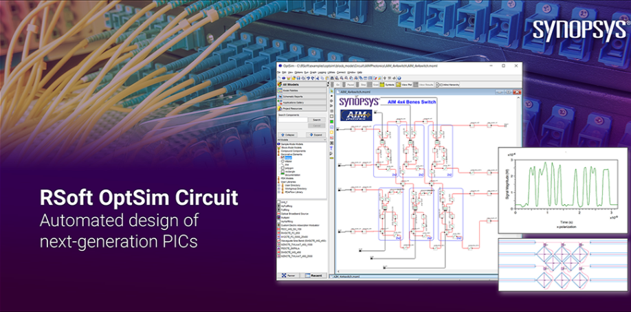The height and width of the screenshot is (312, 631).
Task: Select Multiplot in the component list
Action: pyautogui.click(x=284, y=217)
